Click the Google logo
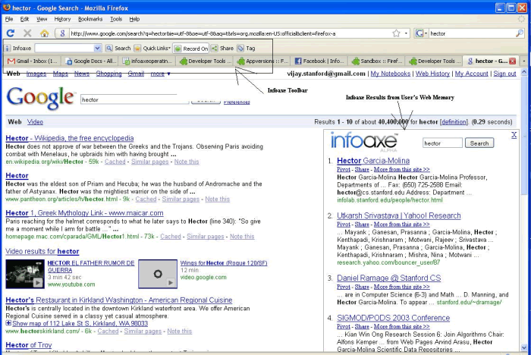The image size is (531, 355). [40, 98]
